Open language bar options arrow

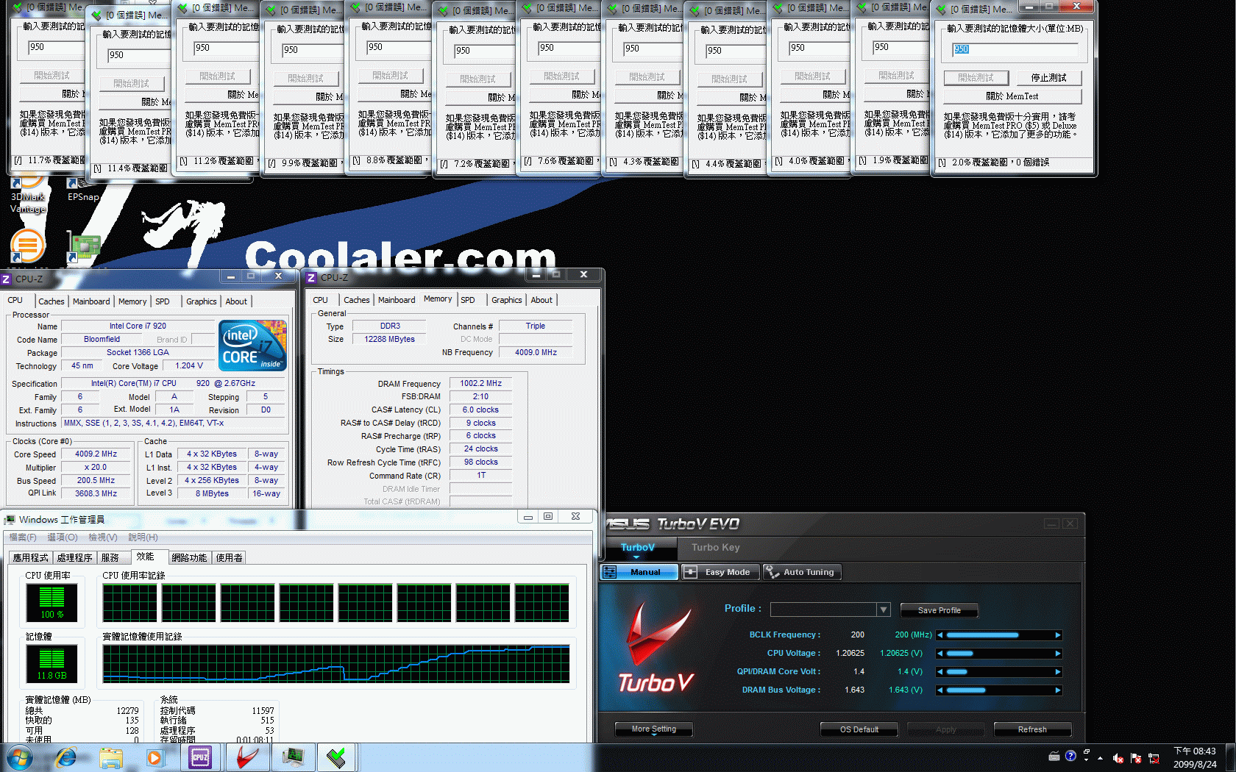1087,760
